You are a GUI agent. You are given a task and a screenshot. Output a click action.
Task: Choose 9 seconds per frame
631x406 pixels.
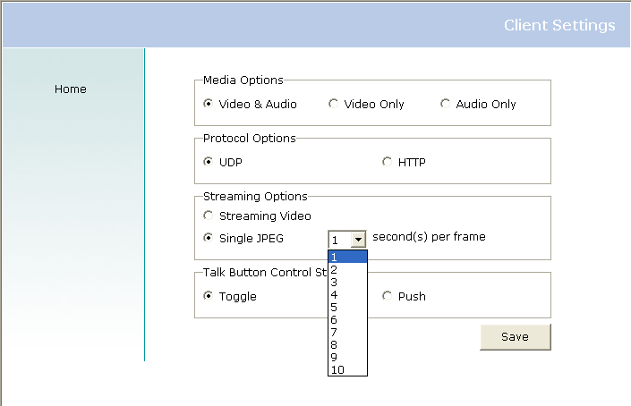click(347, 358)
